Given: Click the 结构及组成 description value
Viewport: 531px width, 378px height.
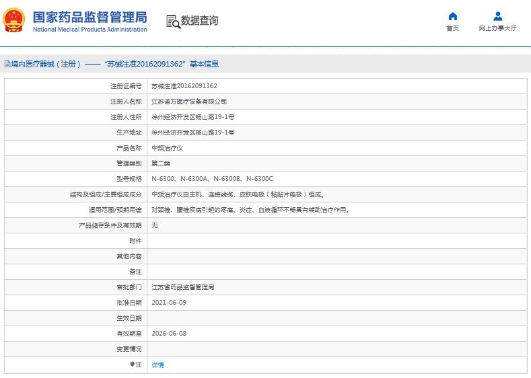Looking at the screenshot, I should tap(238, 194).
